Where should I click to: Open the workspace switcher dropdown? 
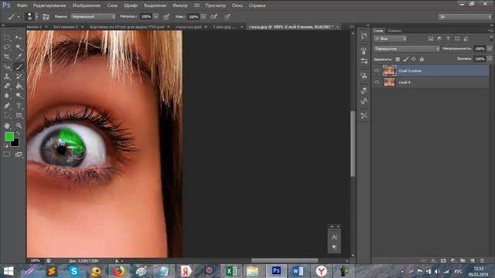click(x=465, y=17)
